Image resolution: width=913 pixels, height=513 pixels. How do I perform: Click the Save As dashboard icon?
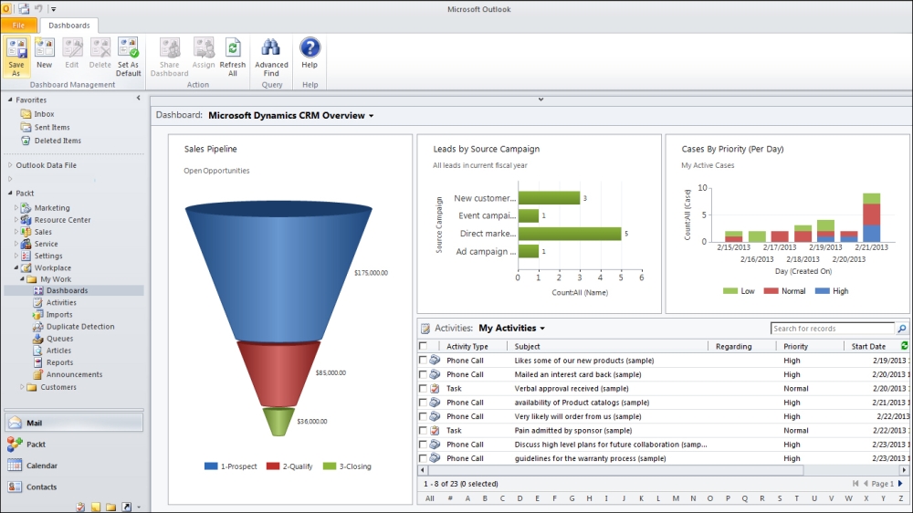click(16, 57)
